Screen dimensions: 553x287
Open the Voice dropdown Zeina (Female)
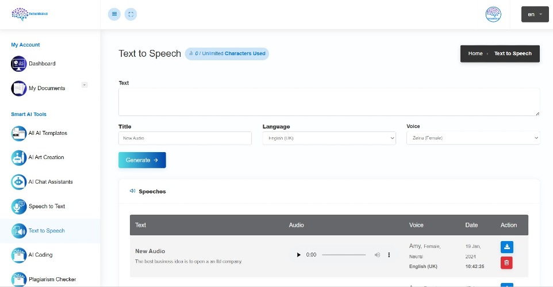click(x=473, y=138)
